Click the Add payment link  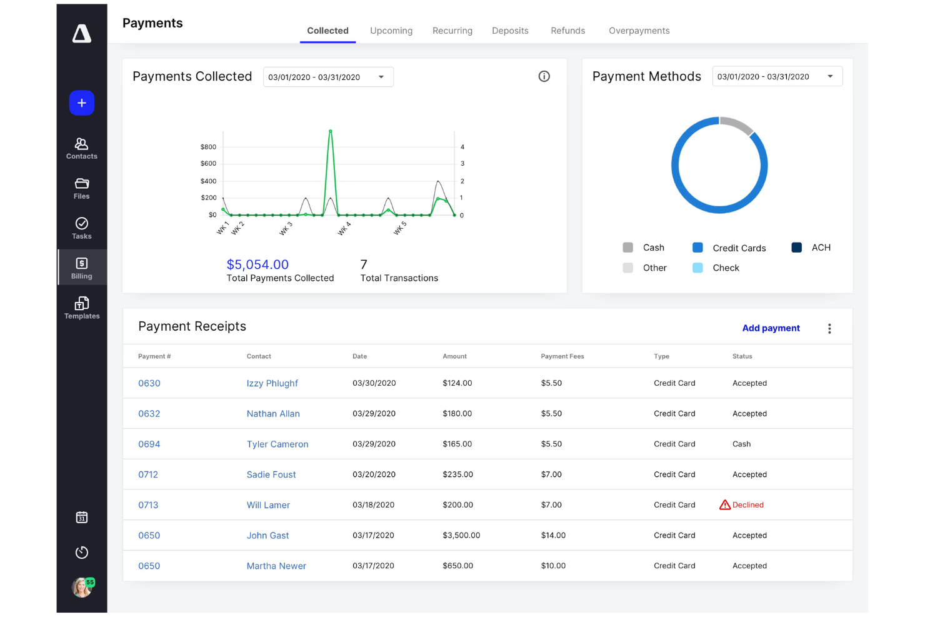771,328
